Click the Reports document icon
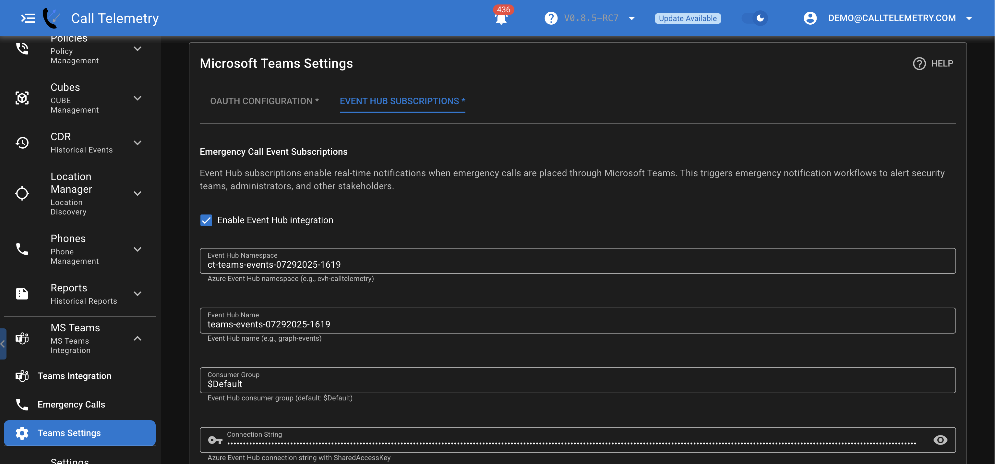Screen dimensions: 995x464 (22, 294)
